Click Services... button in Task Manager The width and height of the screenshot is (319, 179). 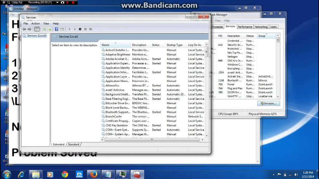pos(269,103)
